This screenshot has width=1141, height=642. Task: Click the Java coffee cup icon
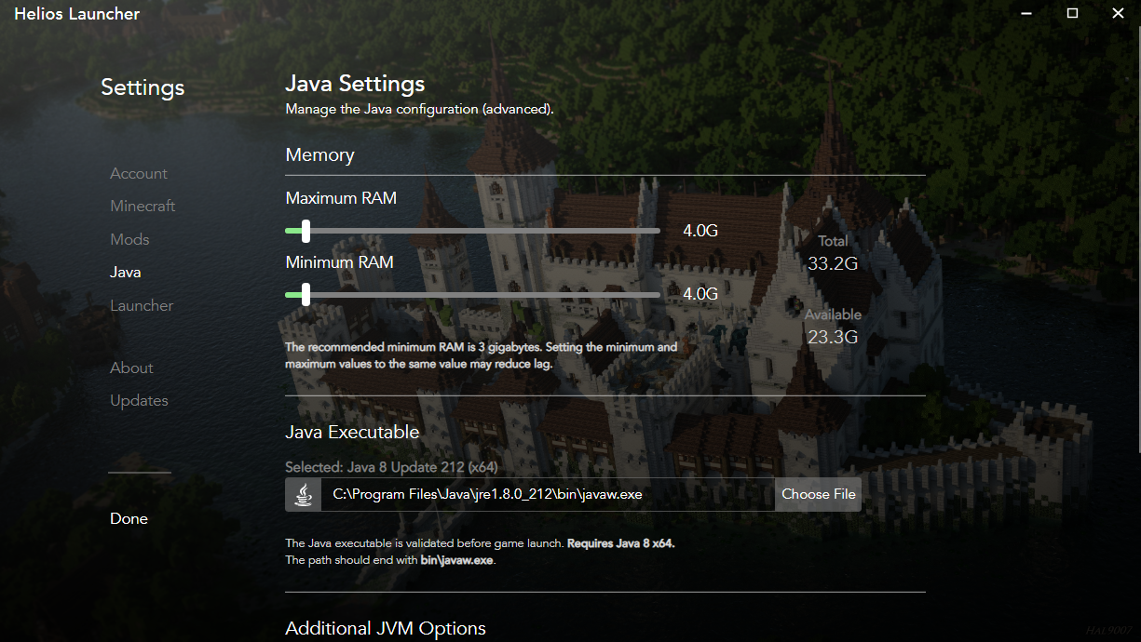pyautogui.click(x=303, y=495)
